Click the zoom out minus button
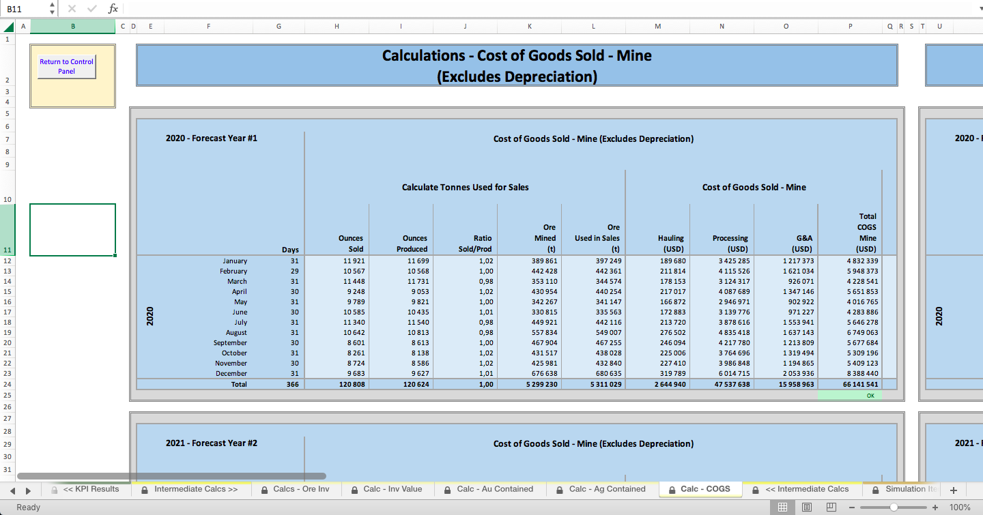The image size is (983, 515). 852,507
